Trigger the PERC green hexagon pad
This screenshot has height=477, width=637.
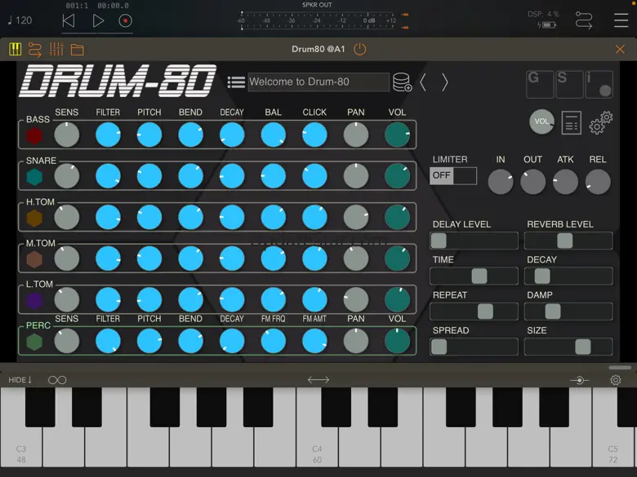coord(34,342)
